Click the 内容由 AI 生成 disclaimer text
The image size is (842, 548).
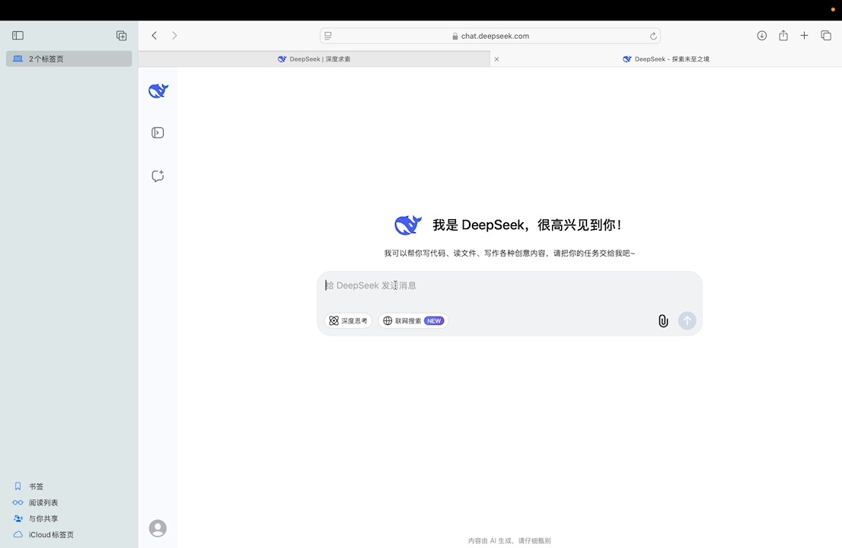509,540
